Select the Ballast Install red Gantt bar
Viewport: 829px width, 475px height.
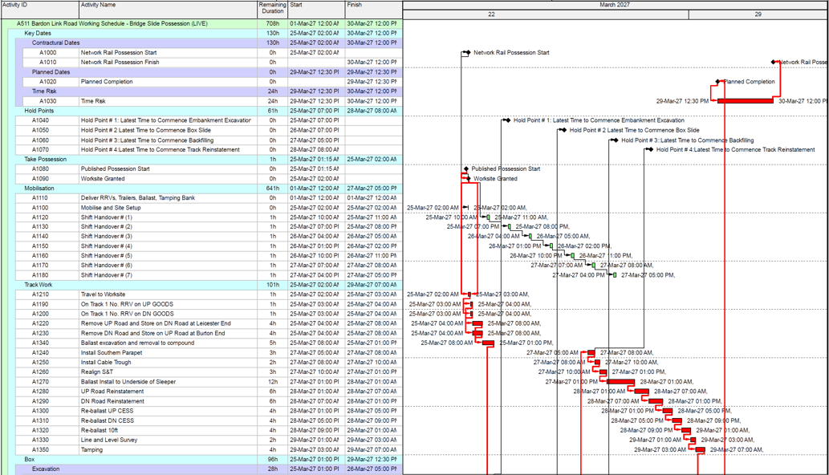[x=620, y=382]
